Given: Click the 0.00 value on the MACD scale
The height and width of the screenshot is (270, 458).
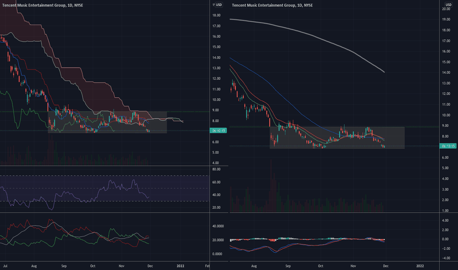Looking at the screenshot, I should click(x=445, y=239).
